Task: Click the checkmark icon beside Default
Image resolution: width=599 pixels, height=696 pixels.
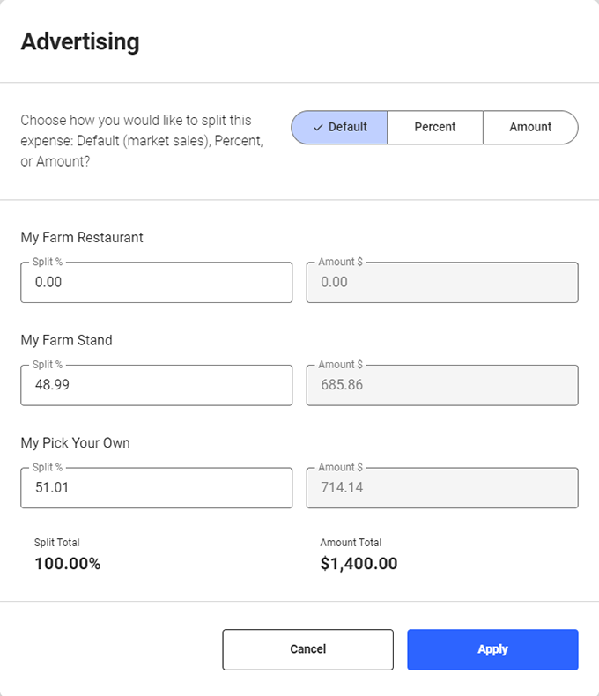Action: tap(318, 127)
